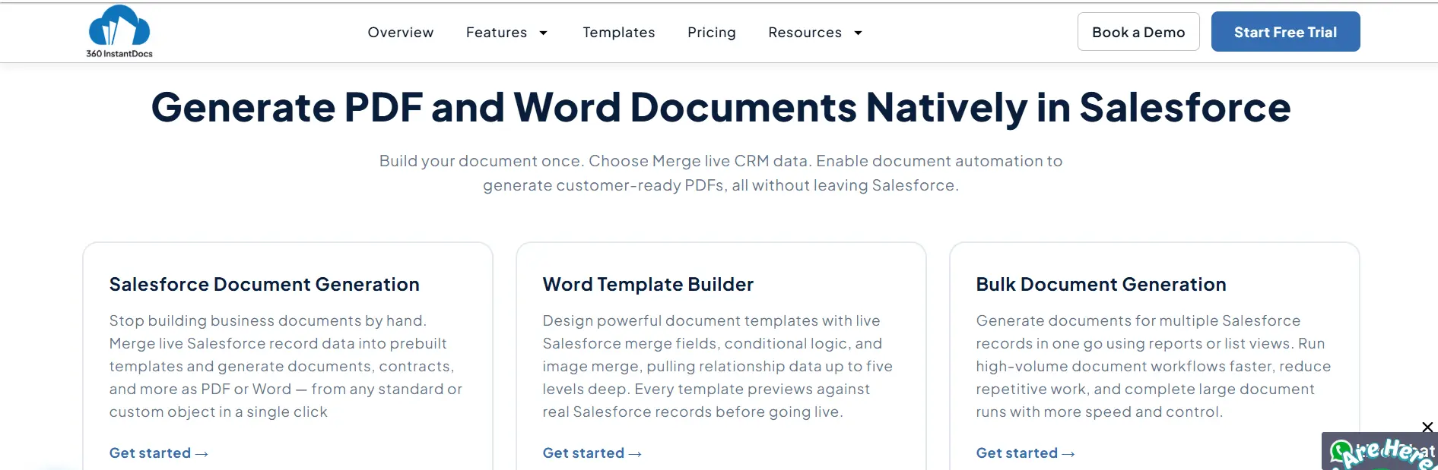Get started with Word Template Builder

[592, 453]
